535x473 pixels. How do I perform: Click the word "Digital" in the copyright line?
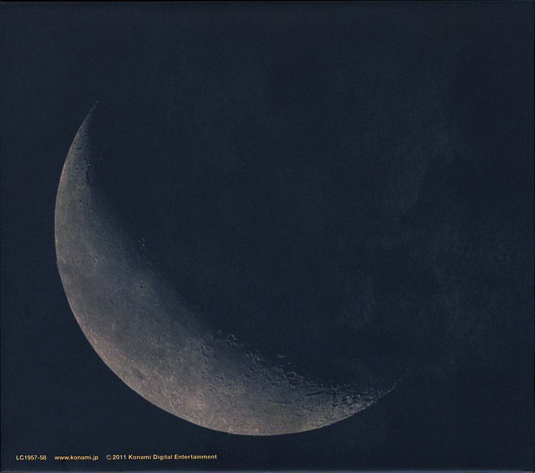click(x=164, y=457)
